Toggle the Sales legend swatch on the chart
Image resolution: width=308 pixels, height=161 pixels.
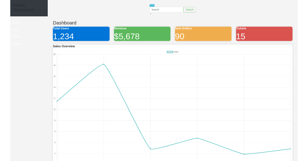(x=170, y=52)
